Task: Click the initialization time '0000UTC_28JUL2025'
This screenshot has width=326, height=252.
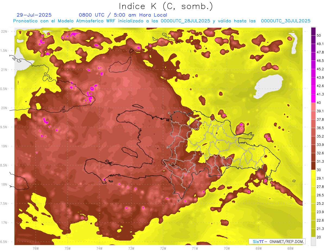Action: [186, 21]
